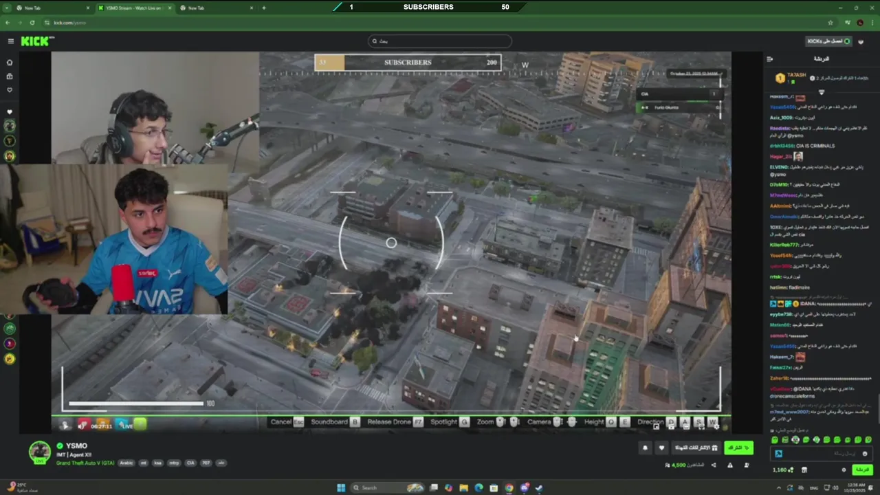
Task: Go back in browser
Action: point(8,23)
